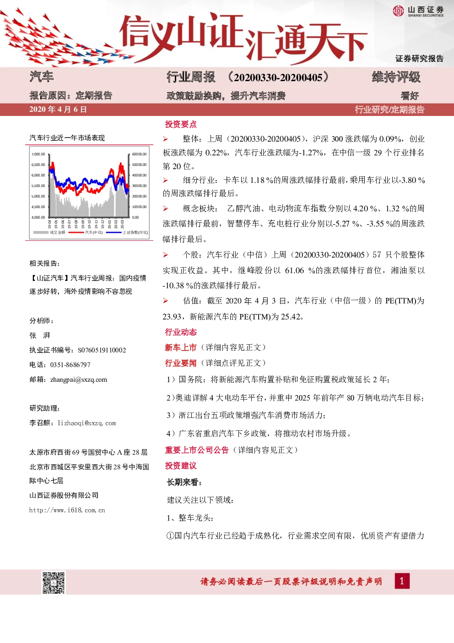Click 山西证券股份有限公司 company name
The width and height of the screenshot is (454, 643).
64,495
